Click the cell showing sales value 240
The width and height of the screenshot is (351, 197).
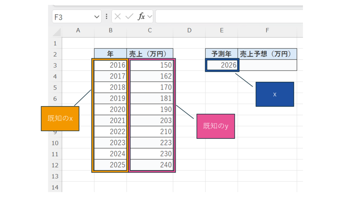(x=152, y=165)
